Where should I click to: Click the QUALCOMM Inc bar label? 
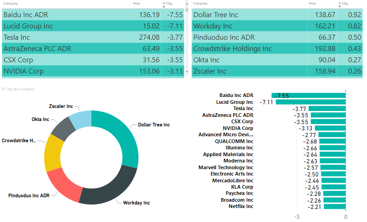pyautogui.click(x=234, y=141)
